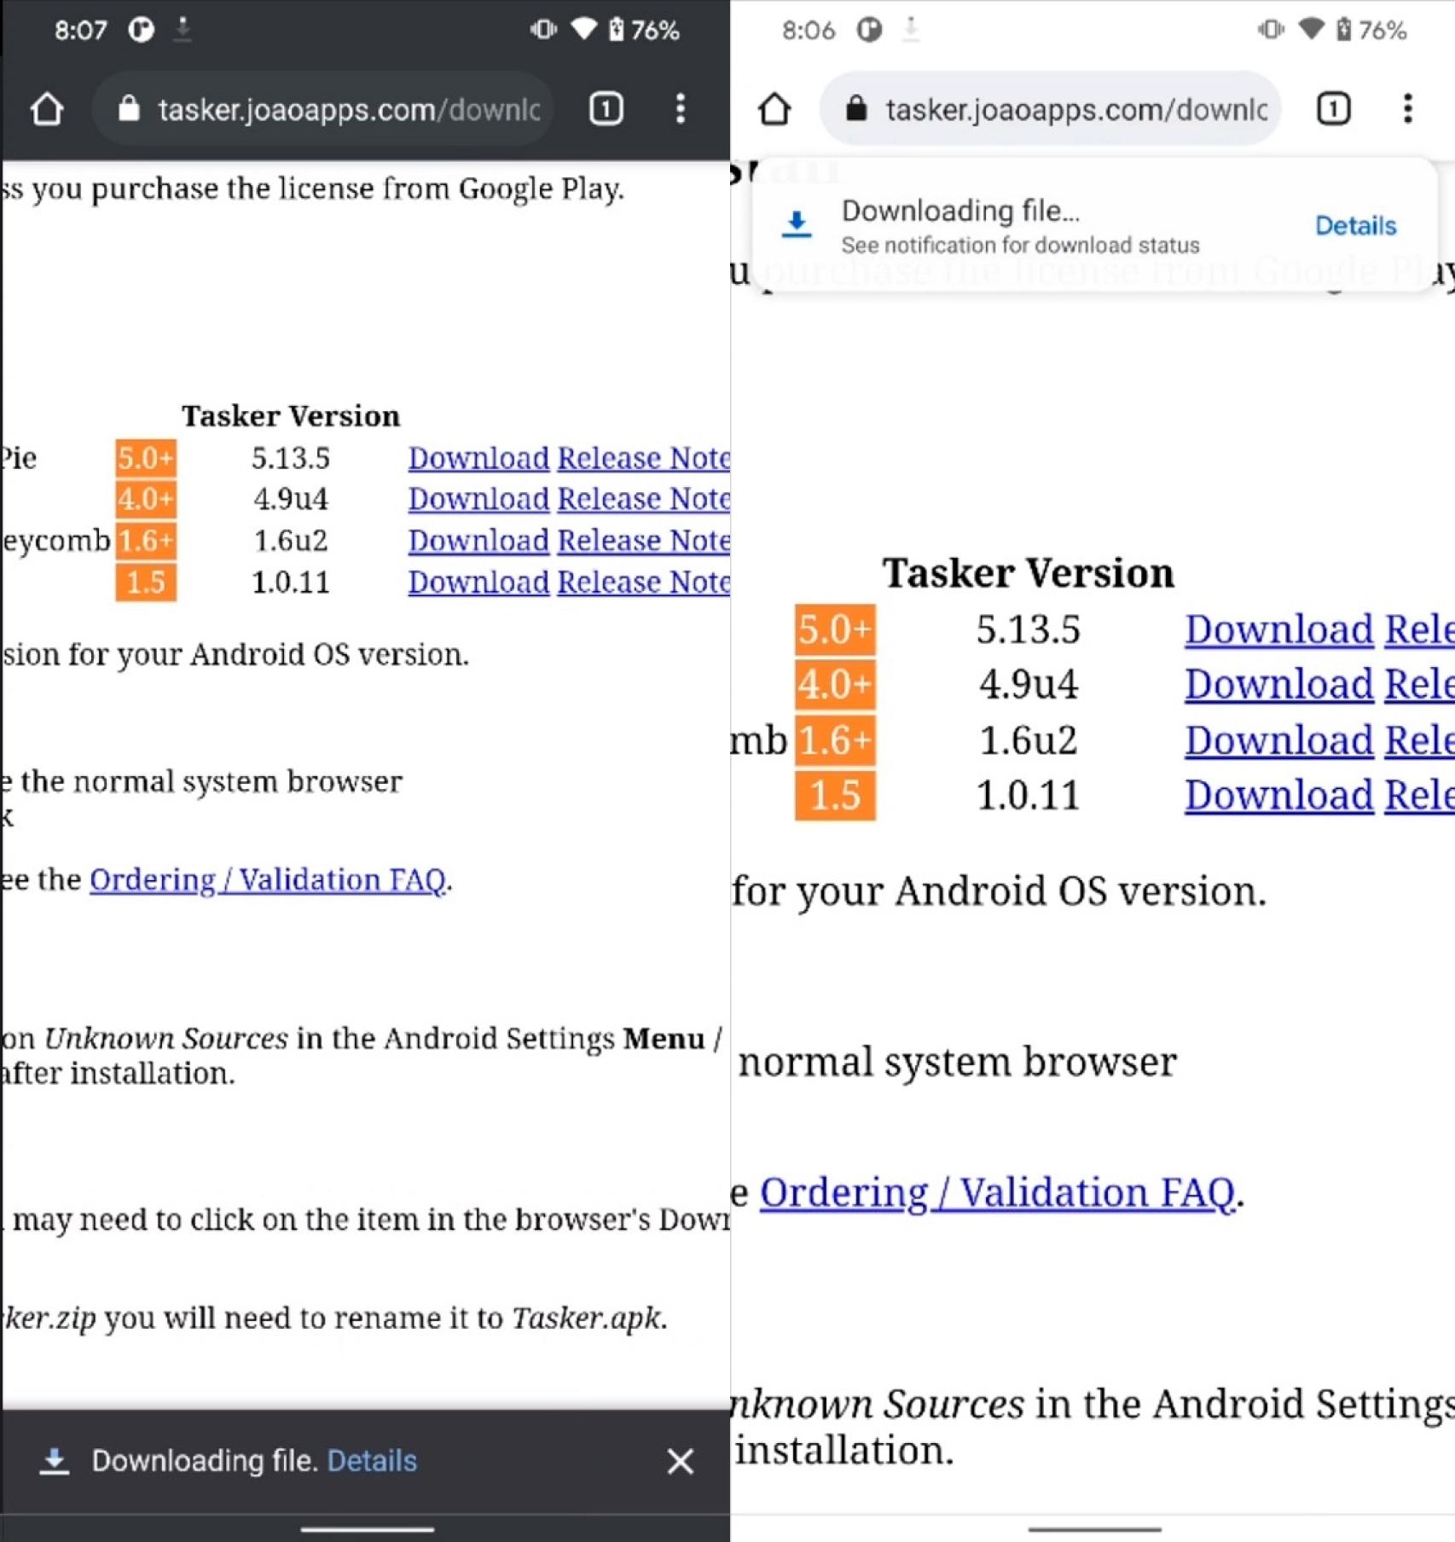Download Tasker version 5.13.5

click(x=478, y=458)
